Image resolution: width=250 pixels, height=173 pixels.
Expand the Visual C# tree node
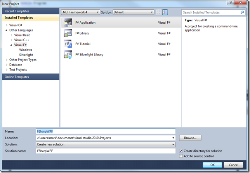7,25
